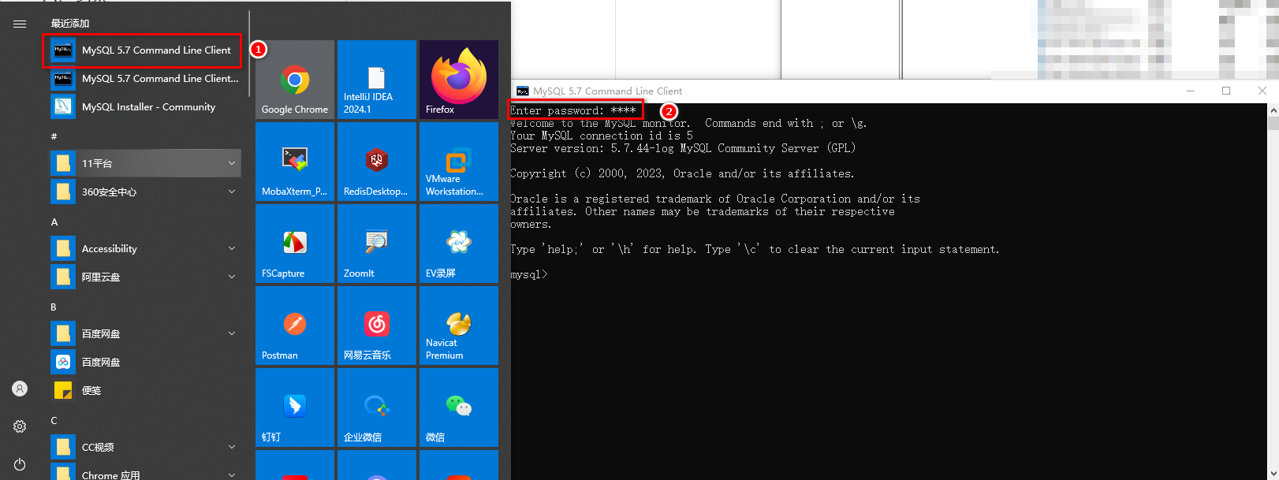Open 钉钉 tile

[x=295, y=407]
